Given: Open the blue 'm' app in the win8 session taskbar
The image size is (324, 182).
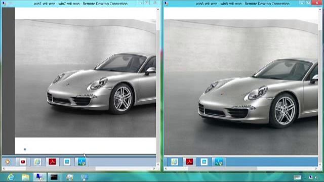Looking at the screenshot, I should [x=204, y=162].
